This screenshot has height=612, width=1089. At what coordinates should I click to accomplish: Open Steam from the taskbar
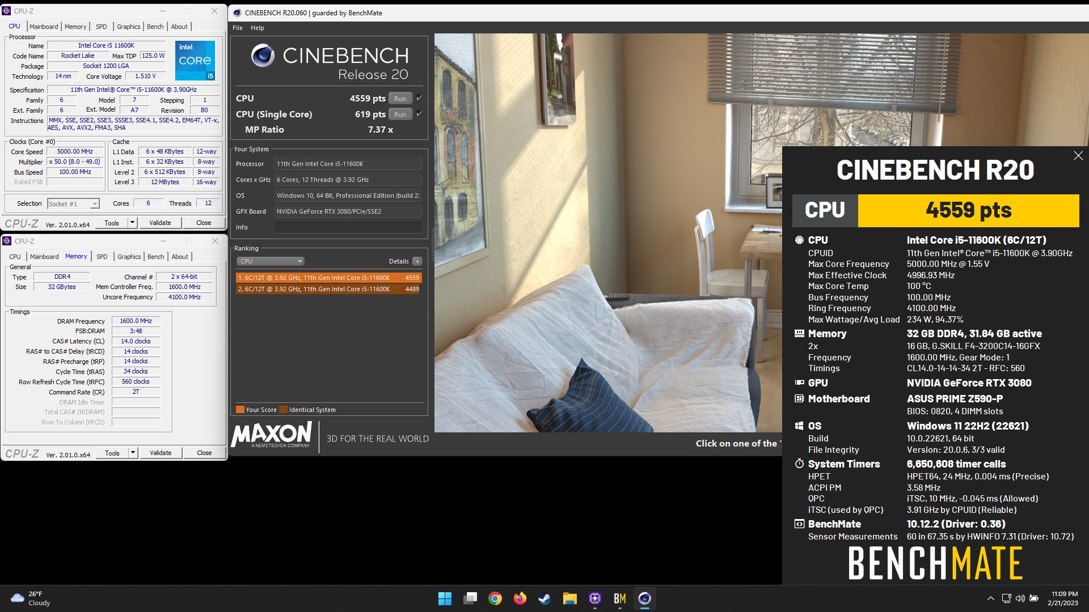545,598
